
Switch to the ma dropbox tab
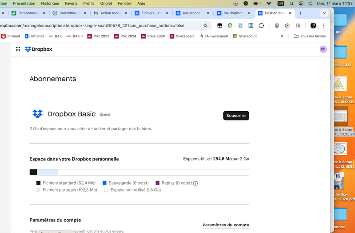pyautogui.click(x=233, y=13)
